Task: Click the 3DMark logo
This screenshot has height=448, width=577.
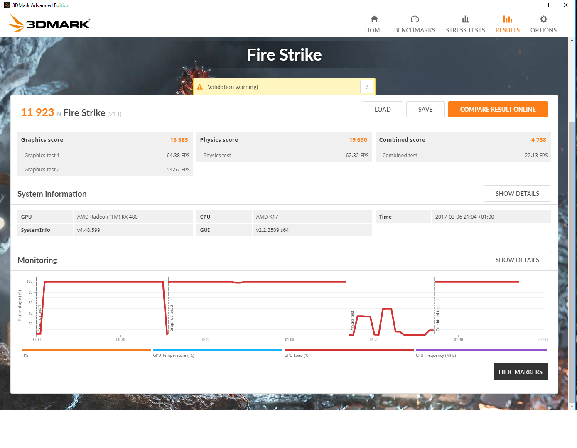Action: 49,23
